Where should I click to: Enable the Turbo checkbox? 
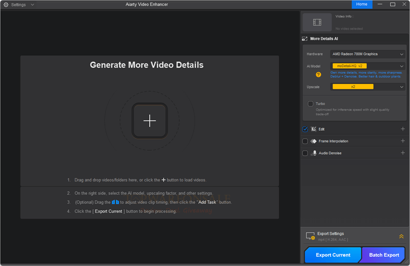311,104
